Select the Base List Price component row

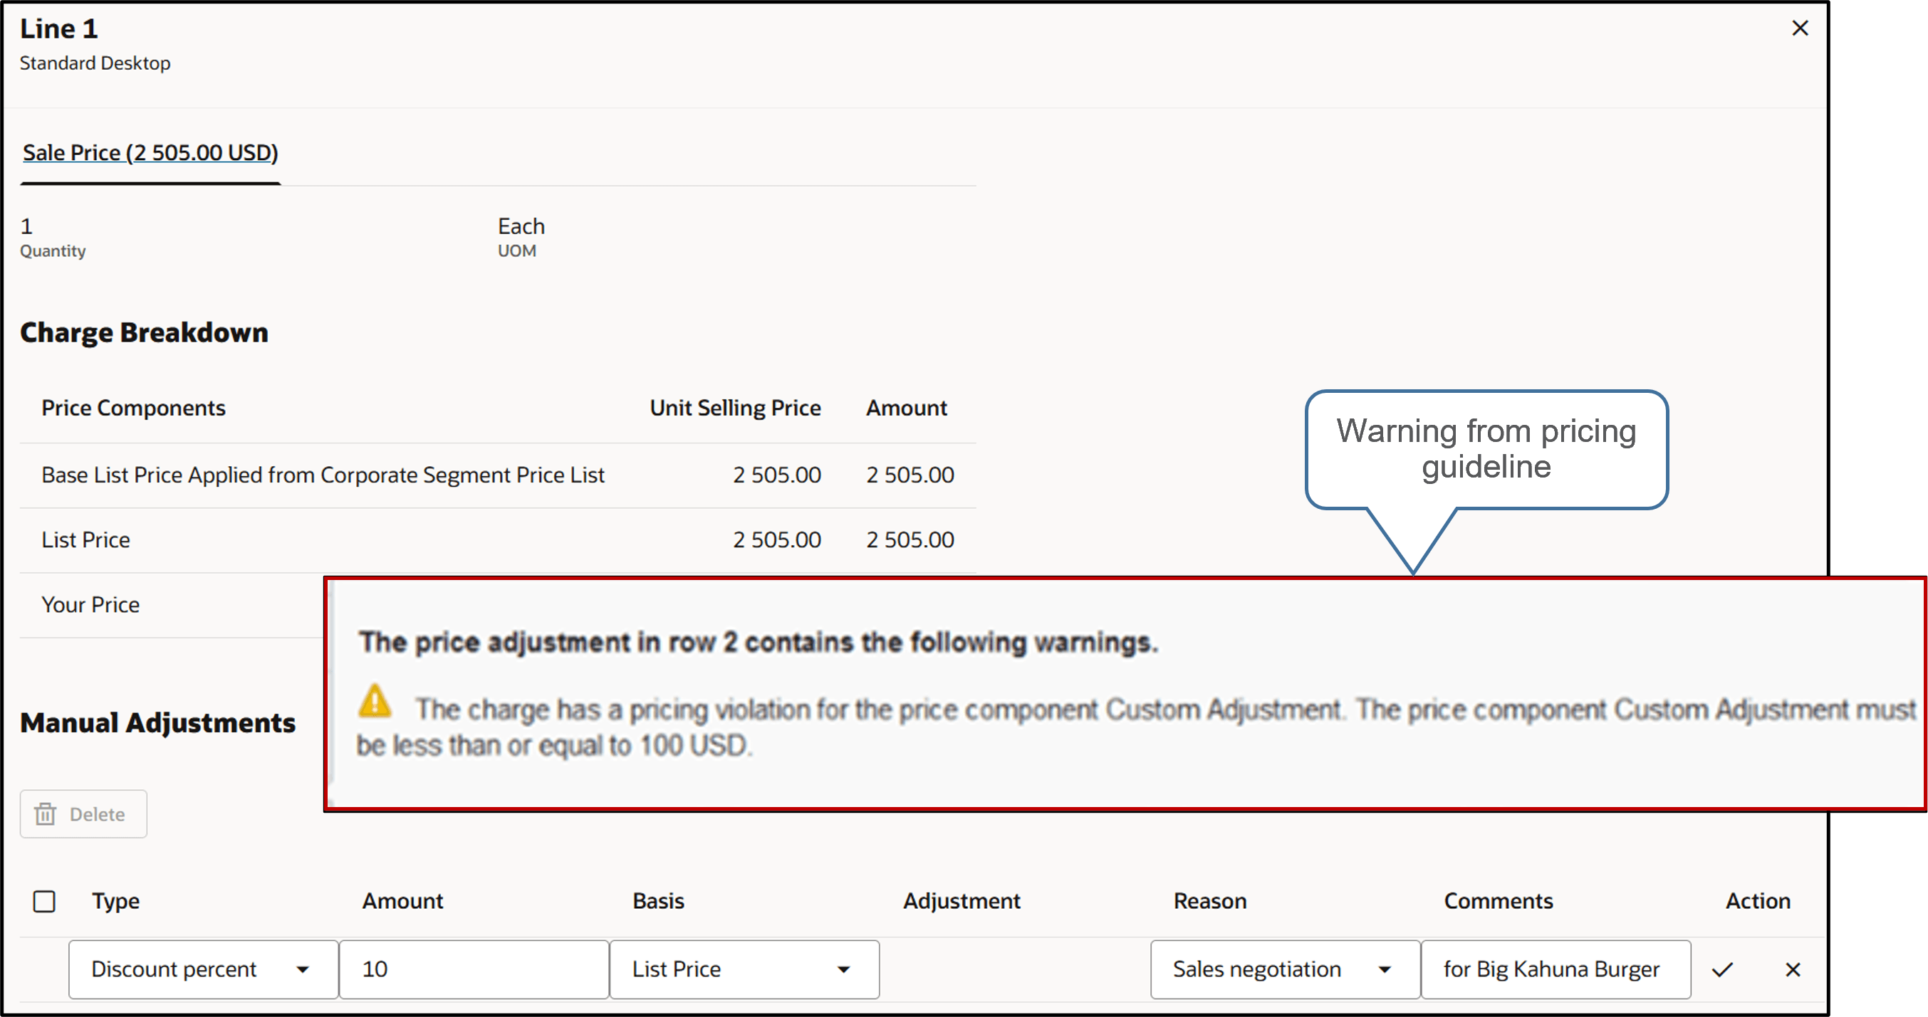point(323,474)
